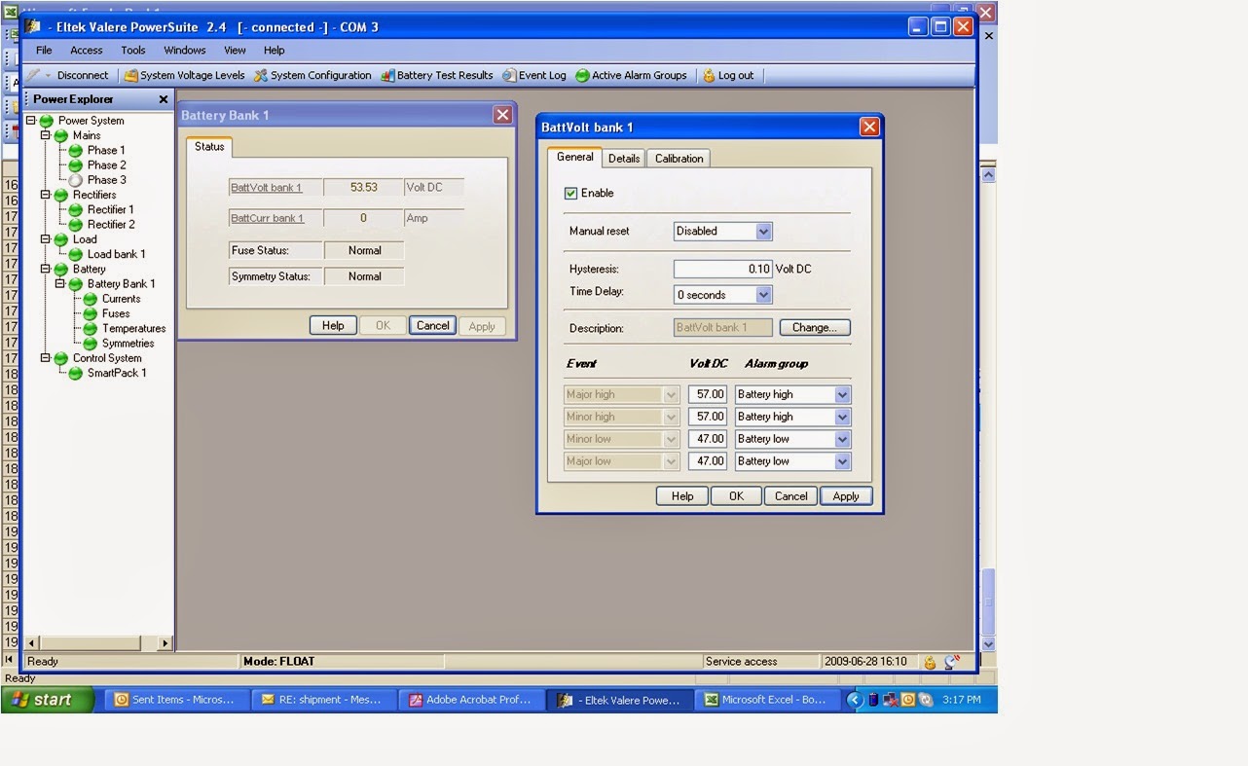Open alarm group dropdown for Major low
The height and width of the screenshot is (766, 1248).
click(x=842, y=461)
